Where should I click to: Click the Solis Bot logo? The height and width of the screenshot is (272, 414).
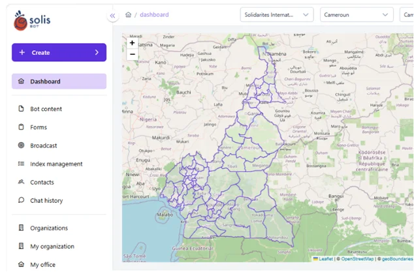[x=32, y=21]
